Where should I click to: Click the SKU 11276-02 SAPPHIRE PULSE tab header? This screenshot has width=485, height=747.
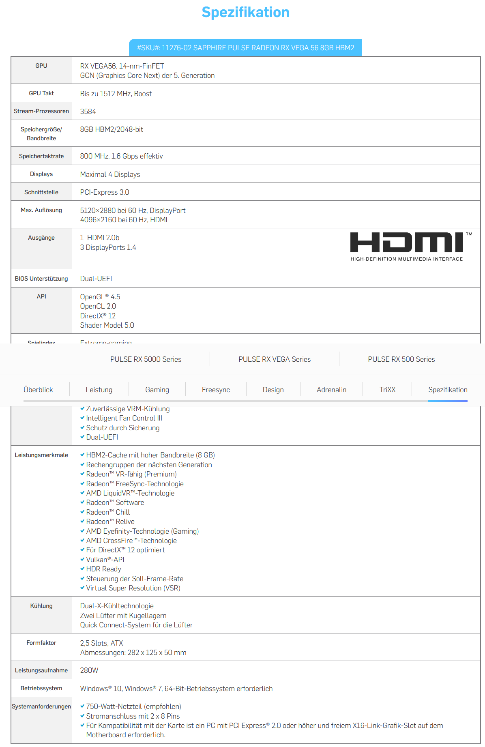245,48
